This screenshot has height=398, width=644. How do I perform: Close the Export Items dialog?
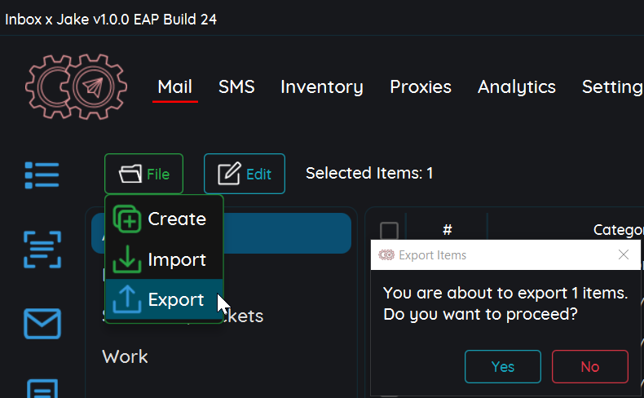point(624,254)
